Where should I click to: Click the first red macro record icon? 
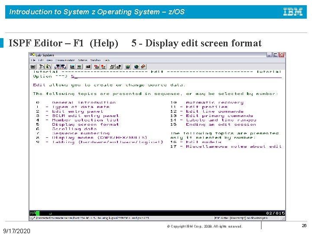pyautogui.click(x=97, y=67)
